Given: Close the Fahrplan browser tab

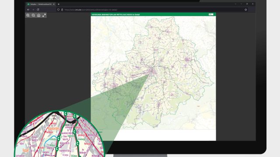Looking at the screenshot, I should coord(54,4).
